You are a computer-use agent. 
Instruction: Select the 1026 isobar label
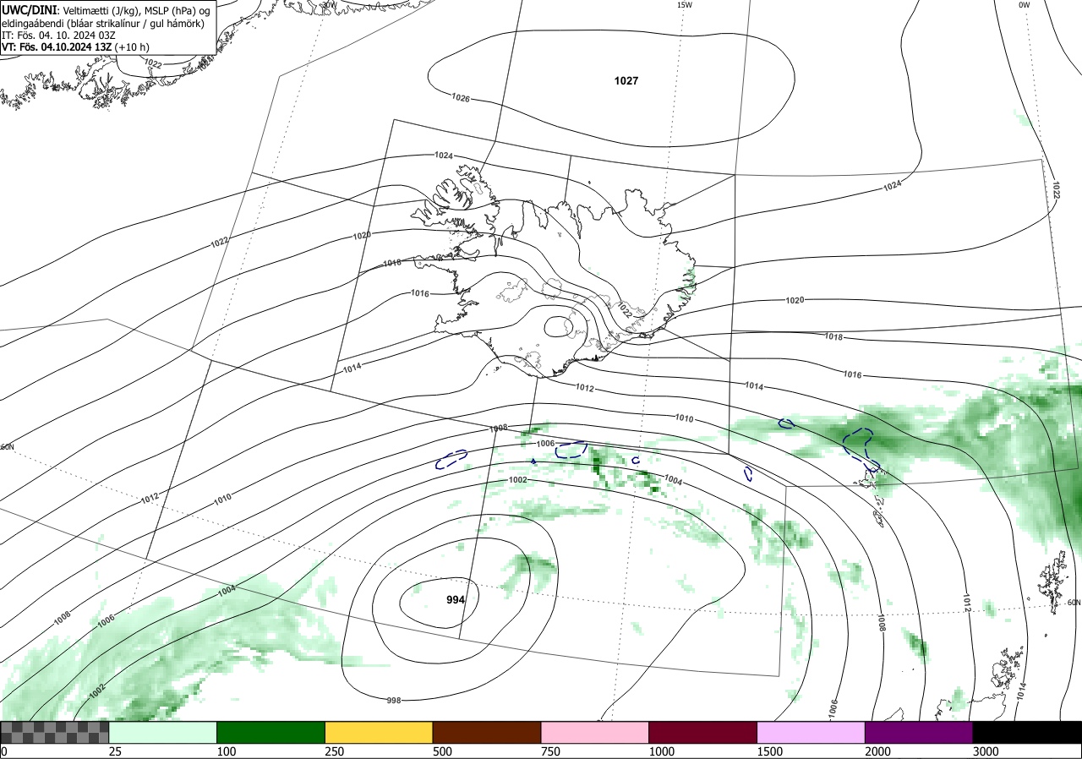tap(461, 98)
